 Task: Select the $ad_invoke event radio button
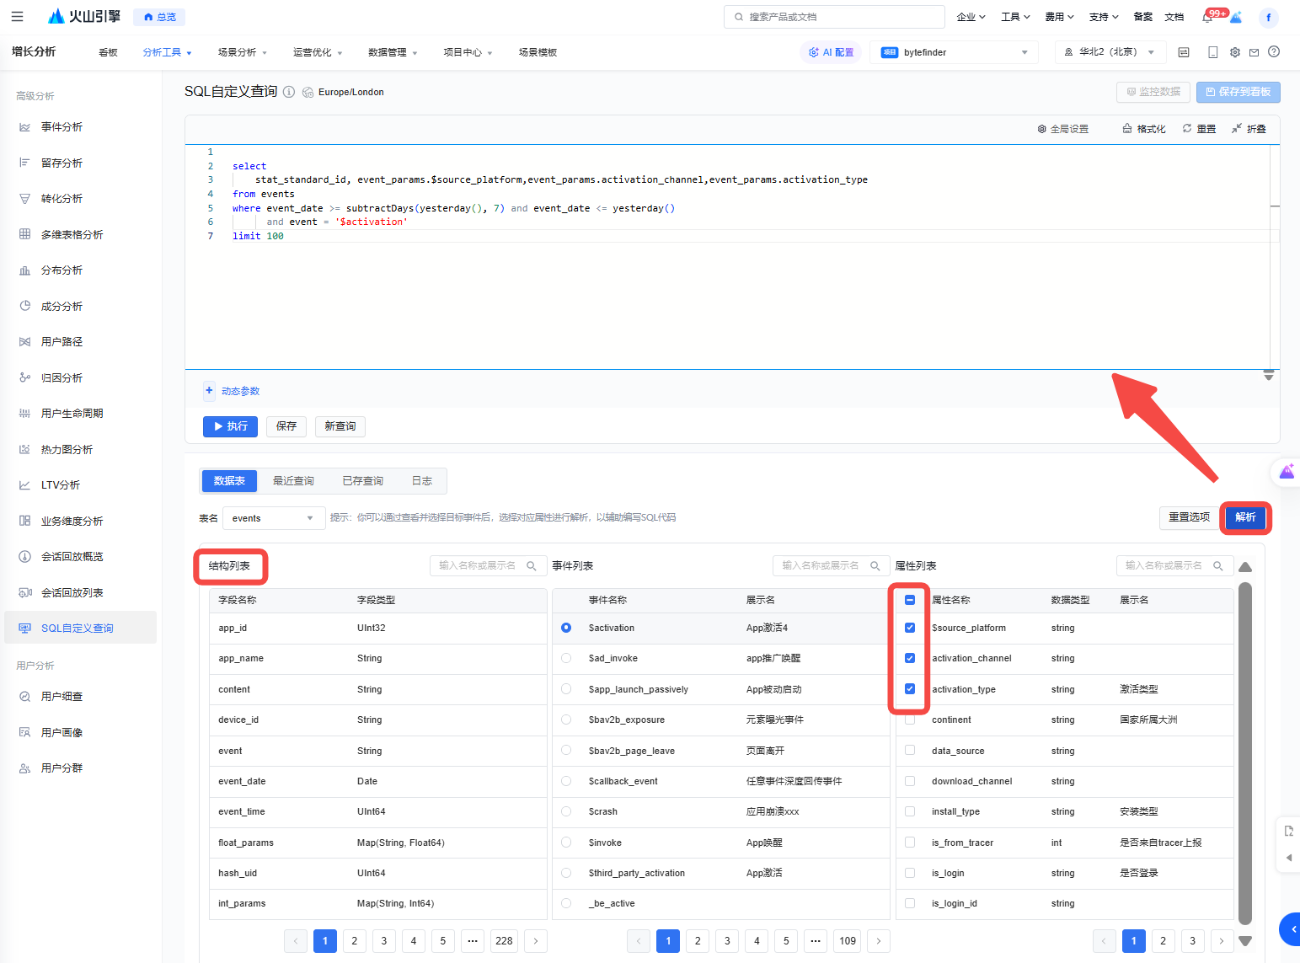click(x=566, y=658)
